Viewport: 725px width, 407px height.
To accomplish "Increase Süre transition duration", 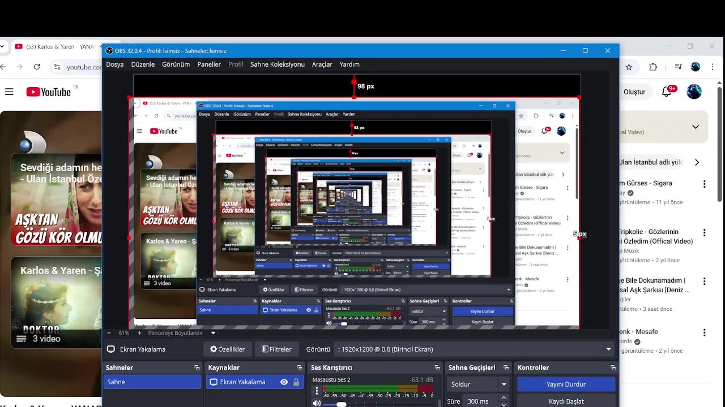I will click(504, 399).
